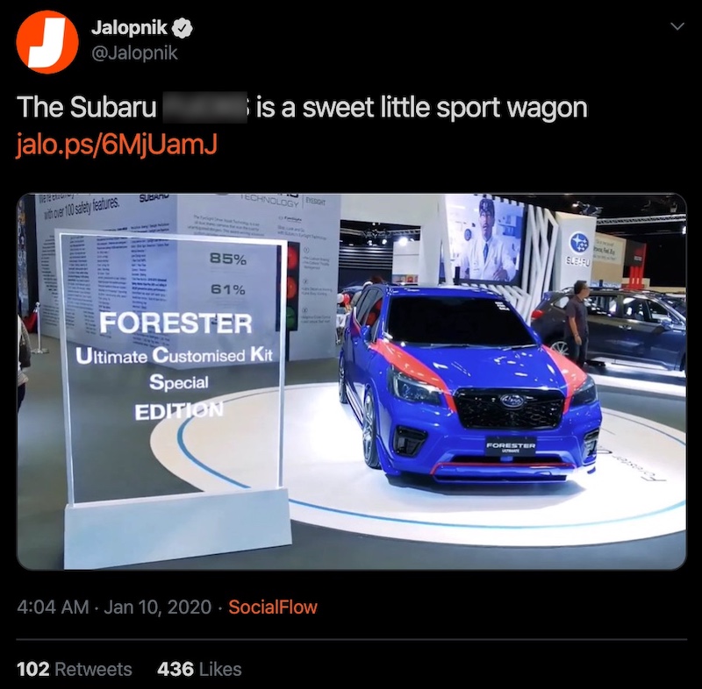
Task: Visit the @Jalopnik handle link
Action: point(134,53)
